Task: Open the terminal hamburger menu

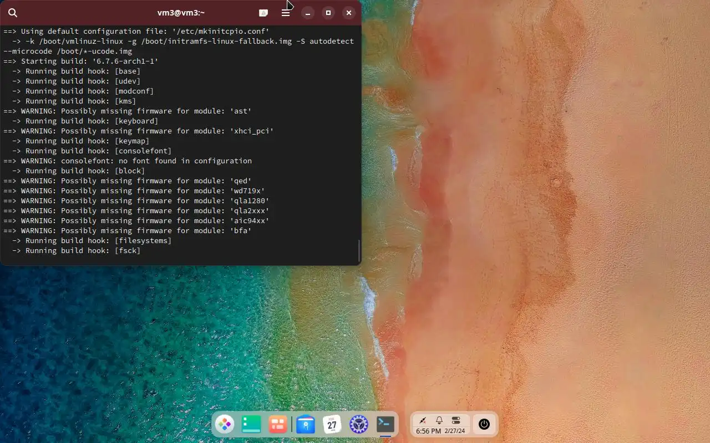Action: 286,13
